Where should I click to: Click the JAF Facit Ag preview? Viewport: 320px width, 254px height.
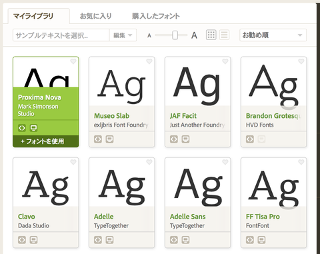[x=197, y=85]
